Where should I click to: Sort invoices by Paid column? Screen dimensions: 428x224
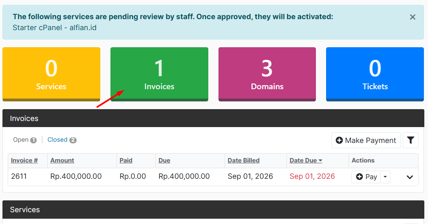click(126, 160)
